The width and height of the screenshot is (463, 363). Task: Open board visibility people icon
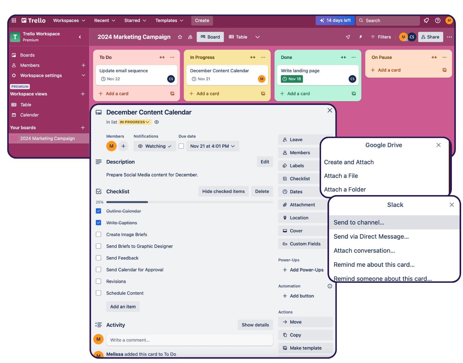coord(190,37)
